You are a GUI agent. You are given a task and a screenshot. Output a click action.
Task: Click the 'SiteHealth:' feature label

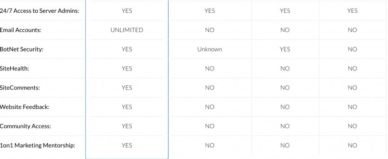14,68
